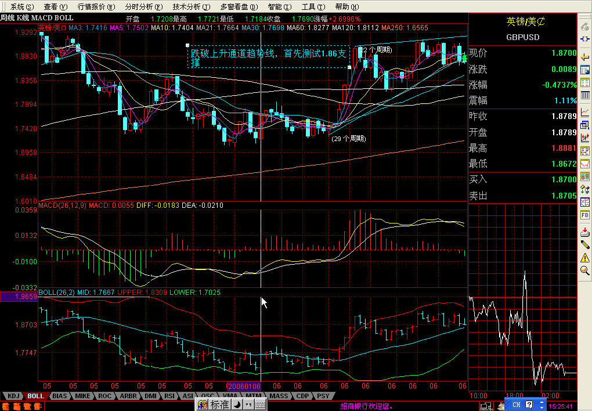Screen dimensions: 592x411
Task: Click the 招商银行欢迎您 status message
Action: tap(366, 406)
